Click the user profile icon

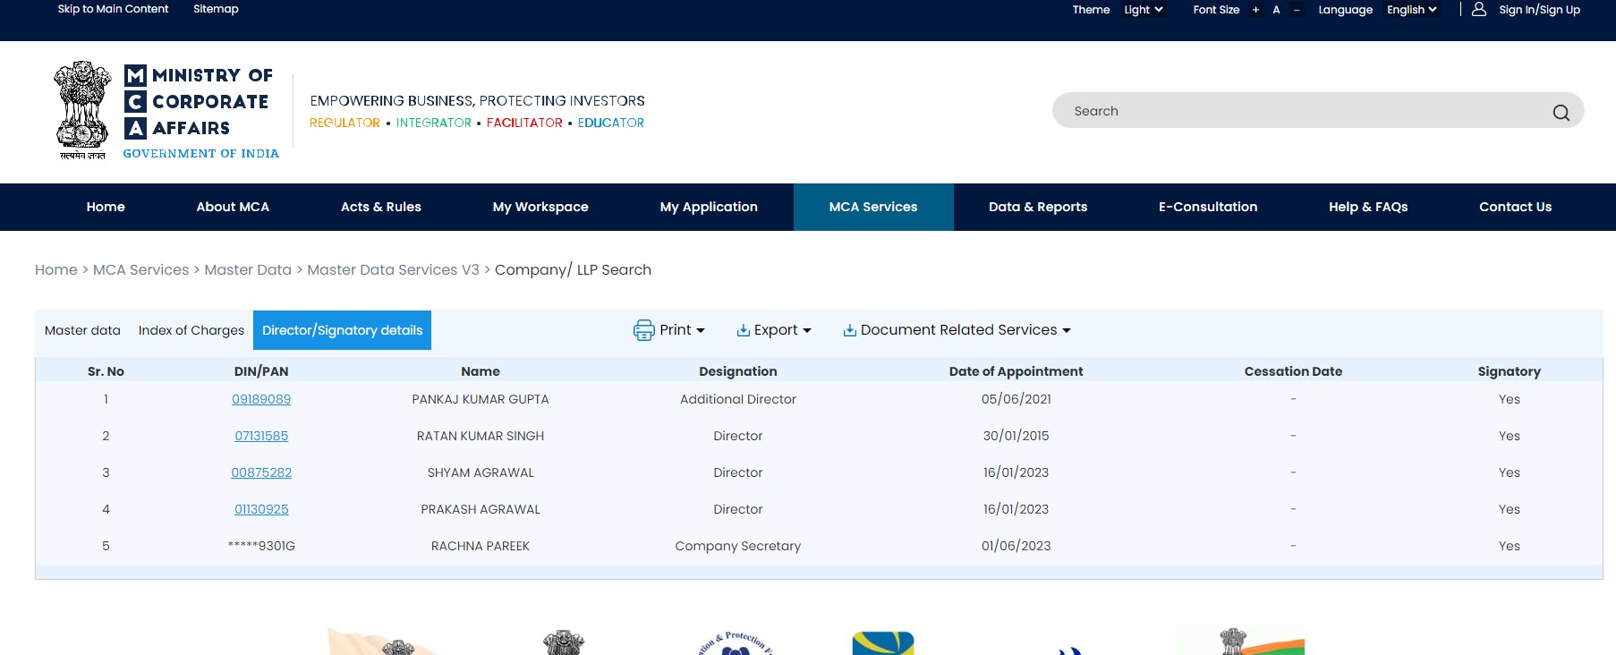[x=1479, y=9]
